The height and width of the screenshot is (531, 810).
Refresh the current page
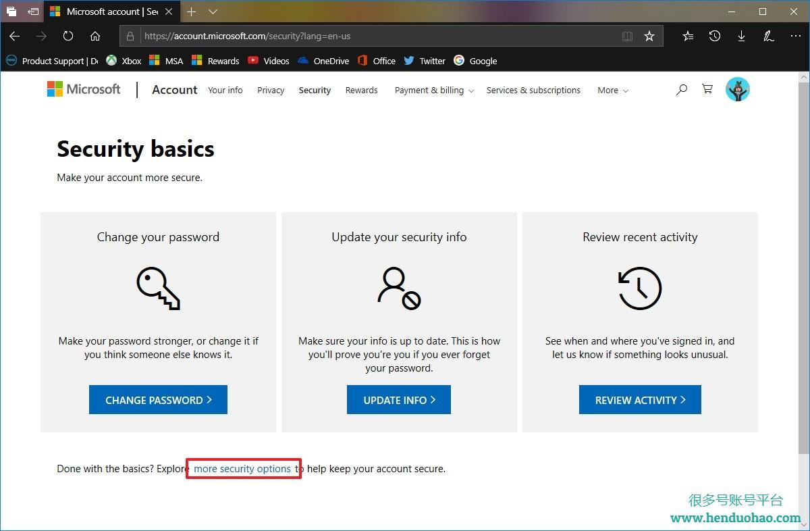(x=68, y=36)
